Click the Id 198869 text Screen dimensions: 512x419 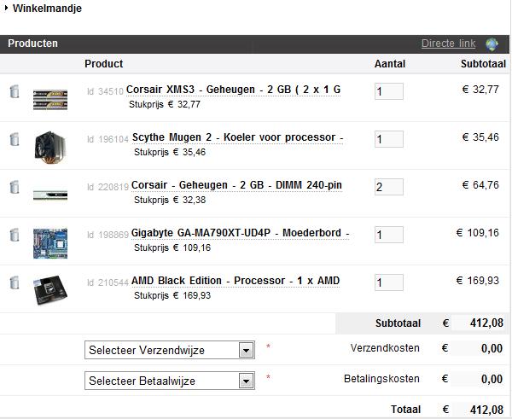(108, 235)
